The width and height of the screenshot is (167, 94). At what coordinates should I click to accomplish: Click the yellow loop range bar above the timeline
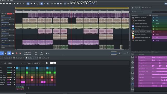pyautogui.click(x=72, y=8)
